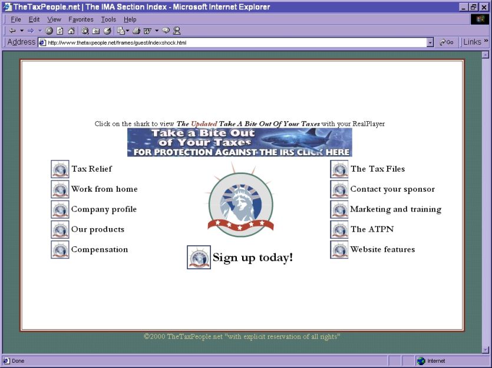
Task: Click the Stop loading toolbar icon
Action: click(x=49, y=31)
